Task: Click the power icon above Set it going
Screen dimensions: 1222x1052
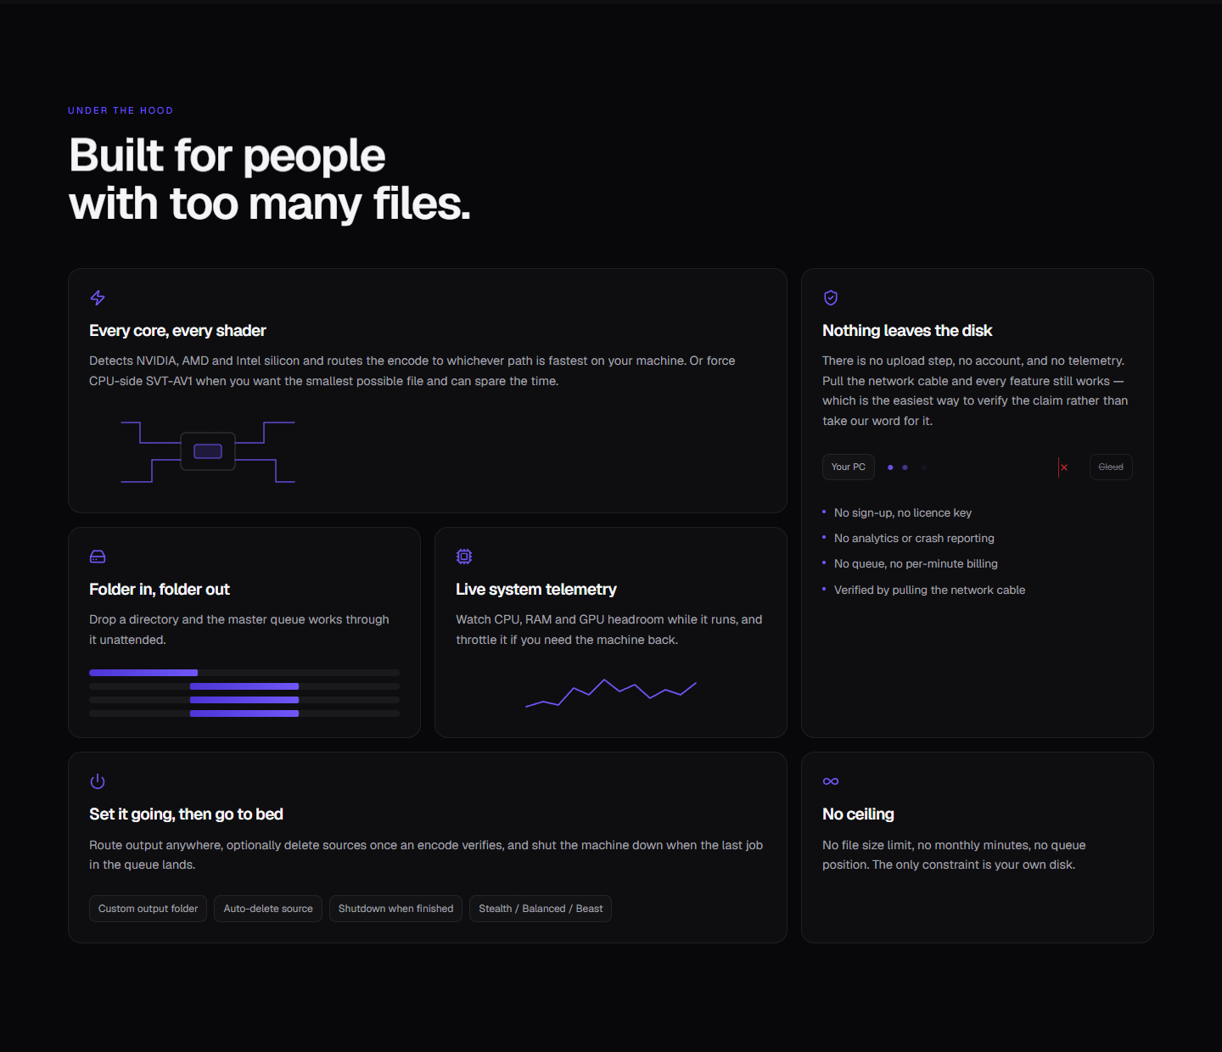Action: (98, 781)
